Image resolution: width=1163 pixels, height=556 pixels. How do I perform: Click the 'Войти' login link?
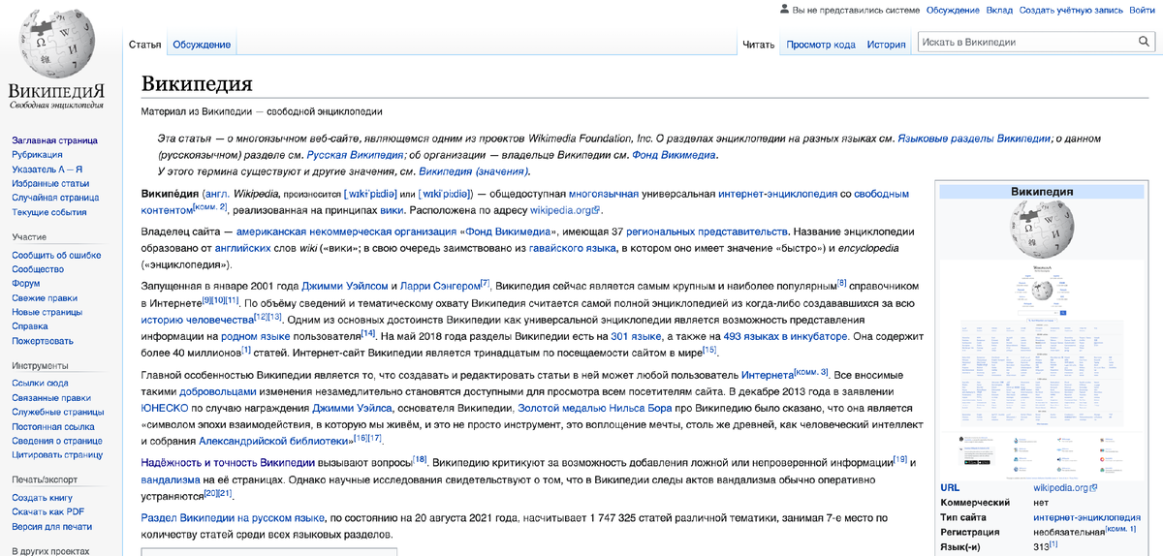1141,10
